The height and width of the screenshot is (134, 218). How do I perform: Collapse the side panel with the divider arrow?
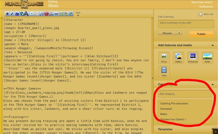(x=153, y=78)
